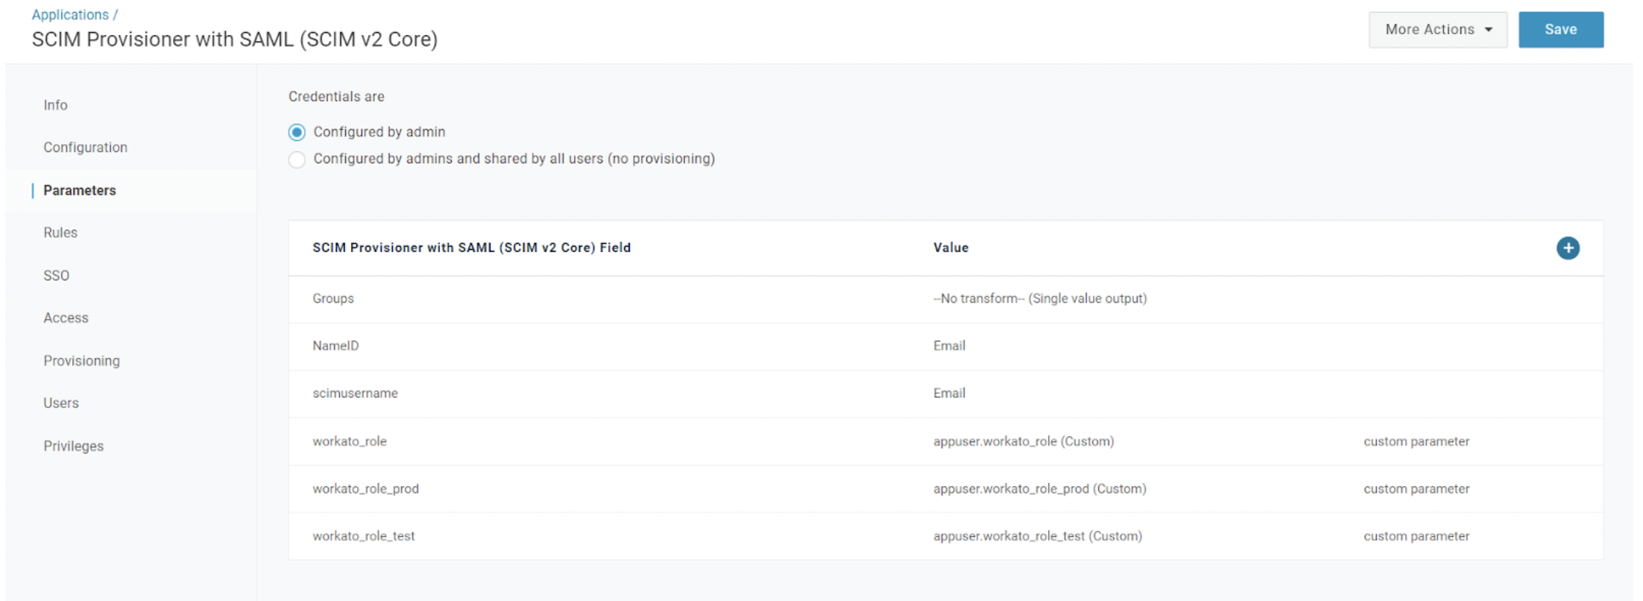1643x601 pixels.
Task: Open the Privileges tab
Action: coord(73,446)
